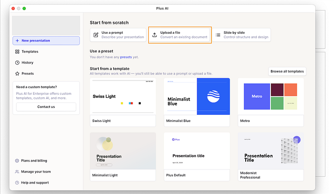The image size is (334, 194).
Task: Click the list icon on Slide by slide
Action: (218, 35)
